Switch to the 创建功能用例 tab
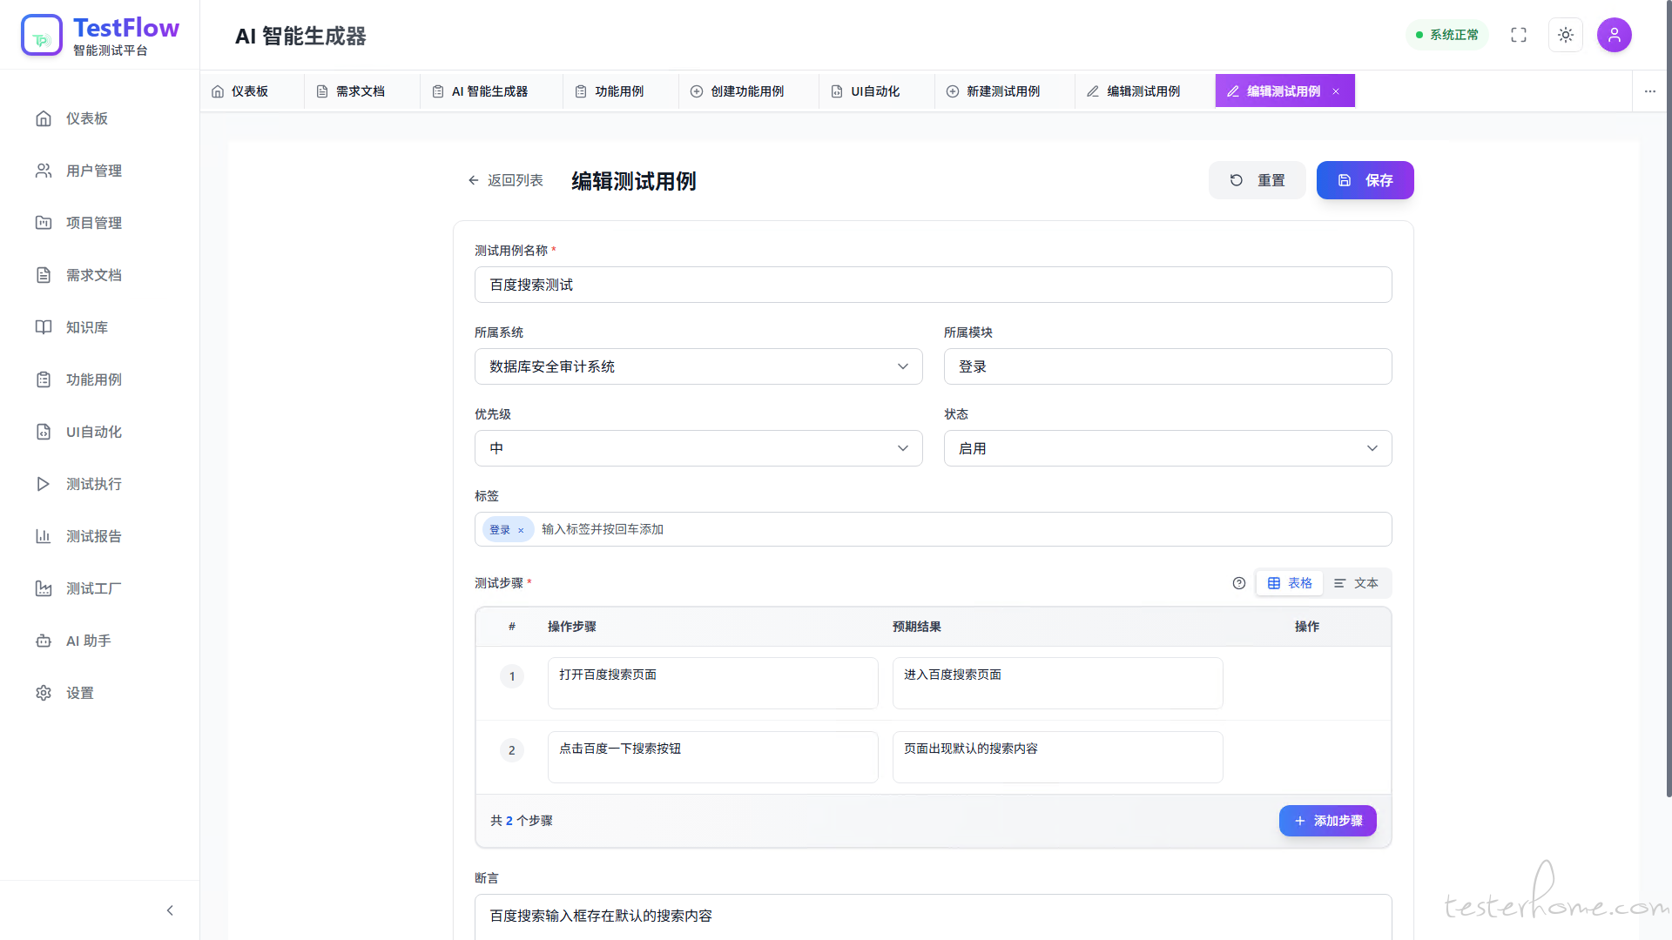The height and width of the screenshot is (940, 1672). [746, 91]
